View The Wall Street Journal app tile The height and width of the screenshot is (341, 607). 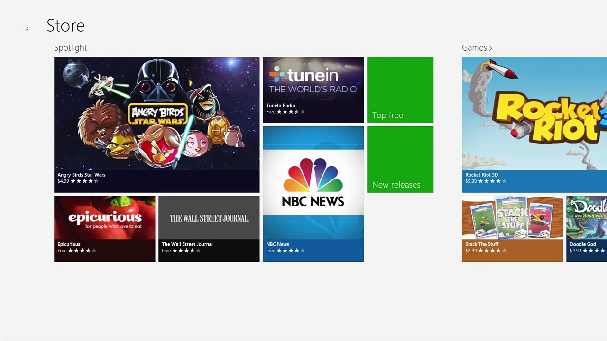(x=209, y=229)
